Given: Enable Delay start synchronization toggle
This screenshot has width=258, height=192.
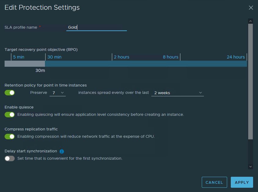Looking at the screenshot, I should click(x=9, y=158).
